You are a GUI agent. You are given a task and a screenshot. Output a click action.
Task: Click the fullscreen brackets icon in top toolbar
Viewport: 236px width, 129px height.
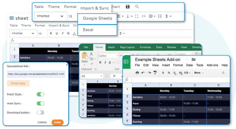pos(137,16)
